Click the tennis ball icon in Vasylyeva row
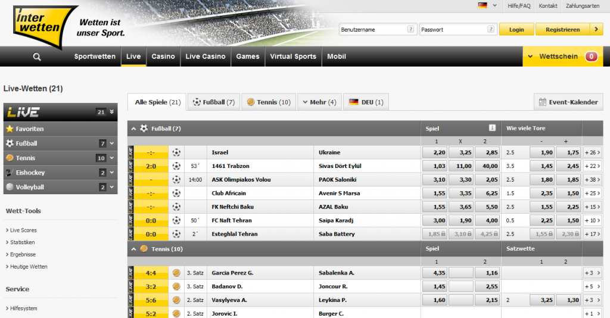Image resolution: width=610 pixels, height=318 pixels. coord(176,300)
